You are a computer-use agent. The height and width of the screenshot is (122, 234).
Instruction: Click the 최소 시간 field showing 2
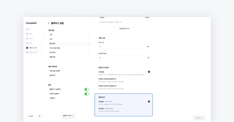pyautogui.click(x=125, y=47)
